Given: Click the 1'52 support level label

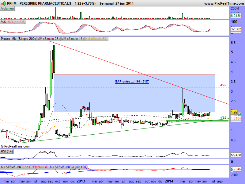Looking at the screenshot, I should pos(223,118).
